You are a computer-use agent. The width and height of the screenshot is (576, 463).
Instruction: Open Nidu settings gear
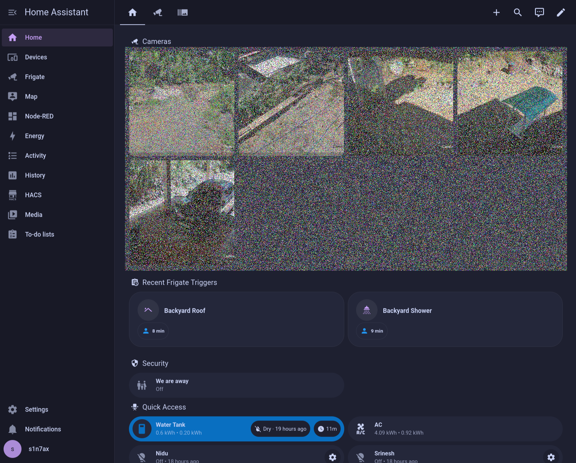333,457
